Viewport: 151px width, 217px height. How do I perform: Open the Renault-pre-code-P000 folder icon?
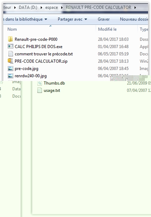[x=11, y=39]
